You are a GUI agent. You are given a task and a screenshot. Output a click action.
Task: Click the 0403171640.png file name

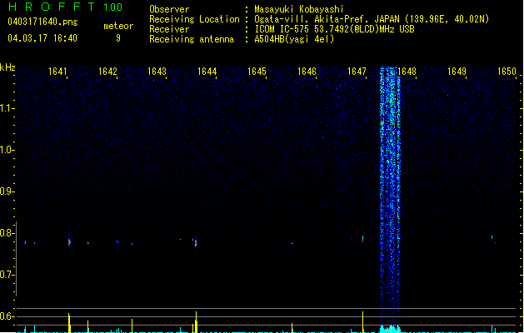click(x=42, y=22)
